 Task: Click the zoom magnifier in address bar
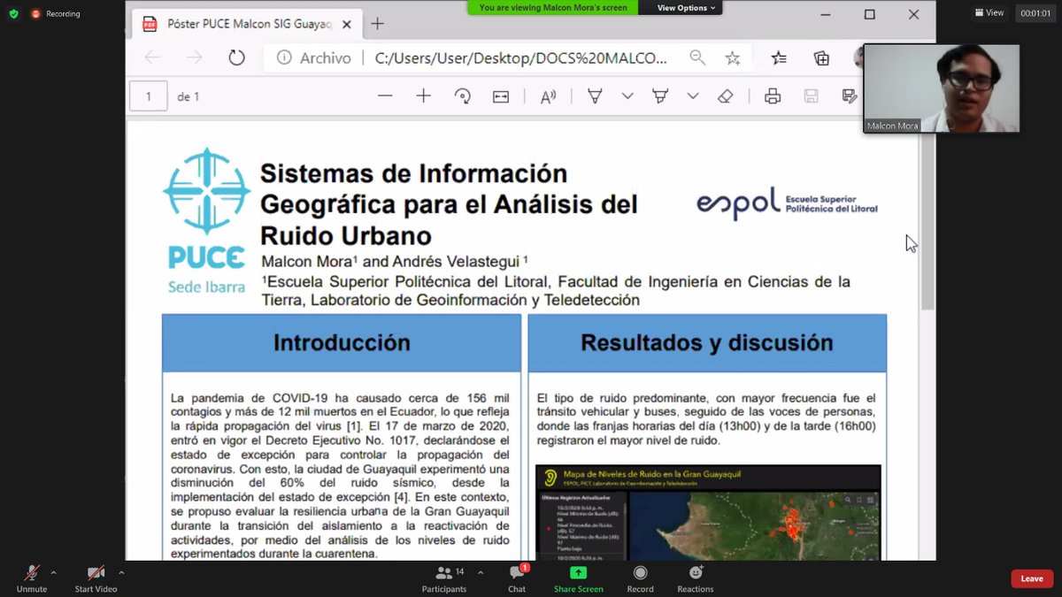coord(697,57)
